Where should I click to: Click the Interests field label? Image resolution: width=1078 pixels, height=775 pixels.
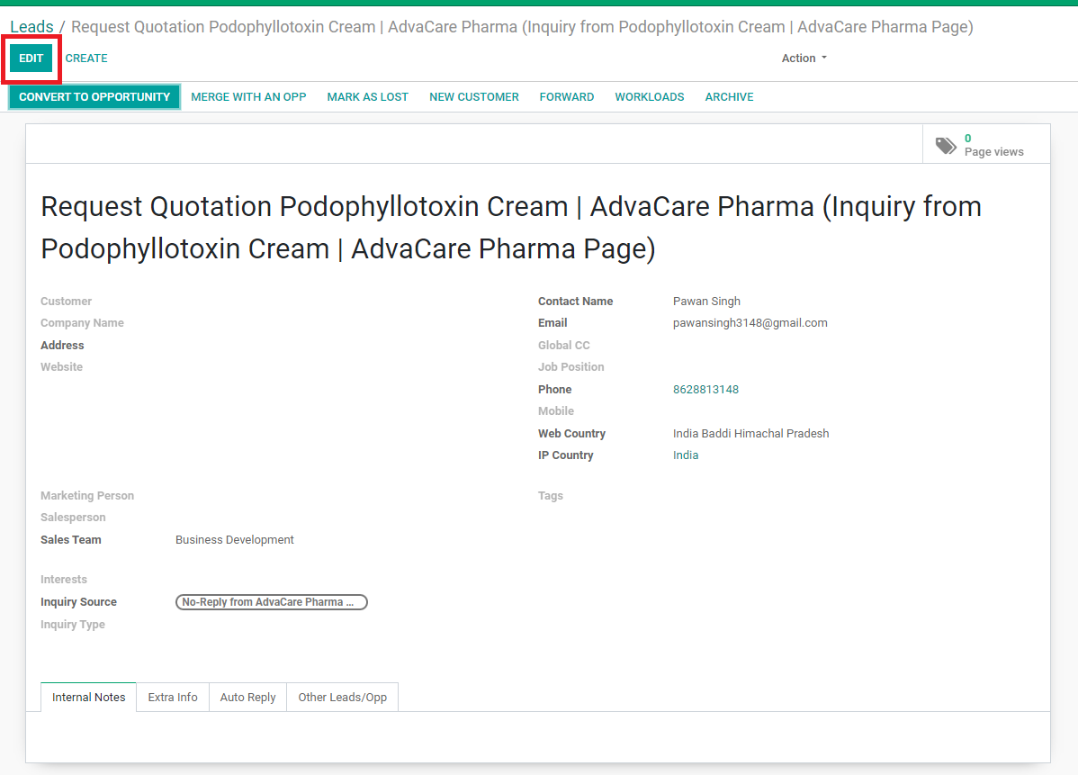(64, 580)
